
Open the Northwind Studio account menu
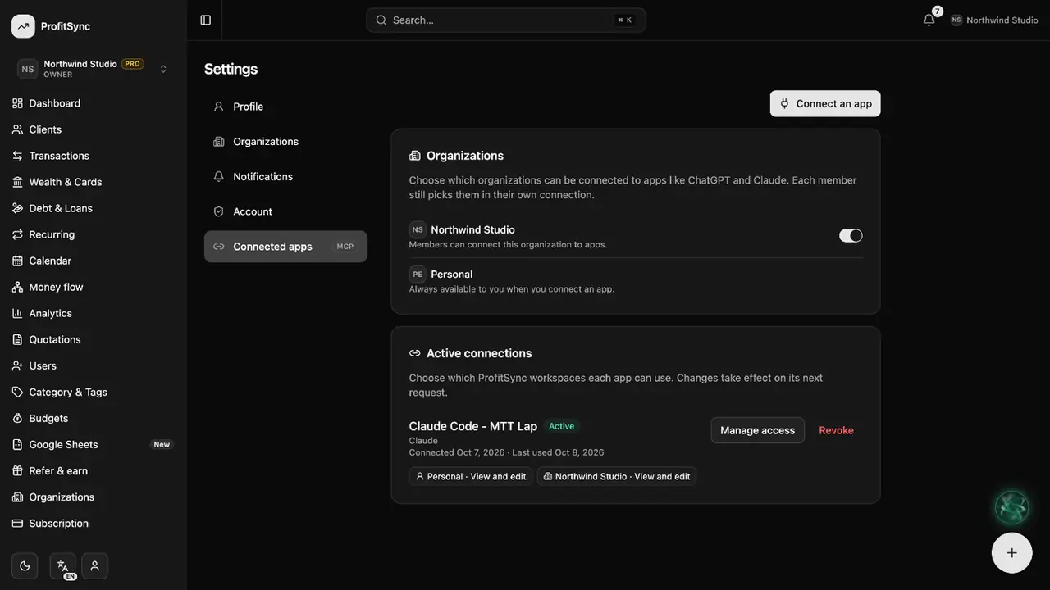[994, 20]
